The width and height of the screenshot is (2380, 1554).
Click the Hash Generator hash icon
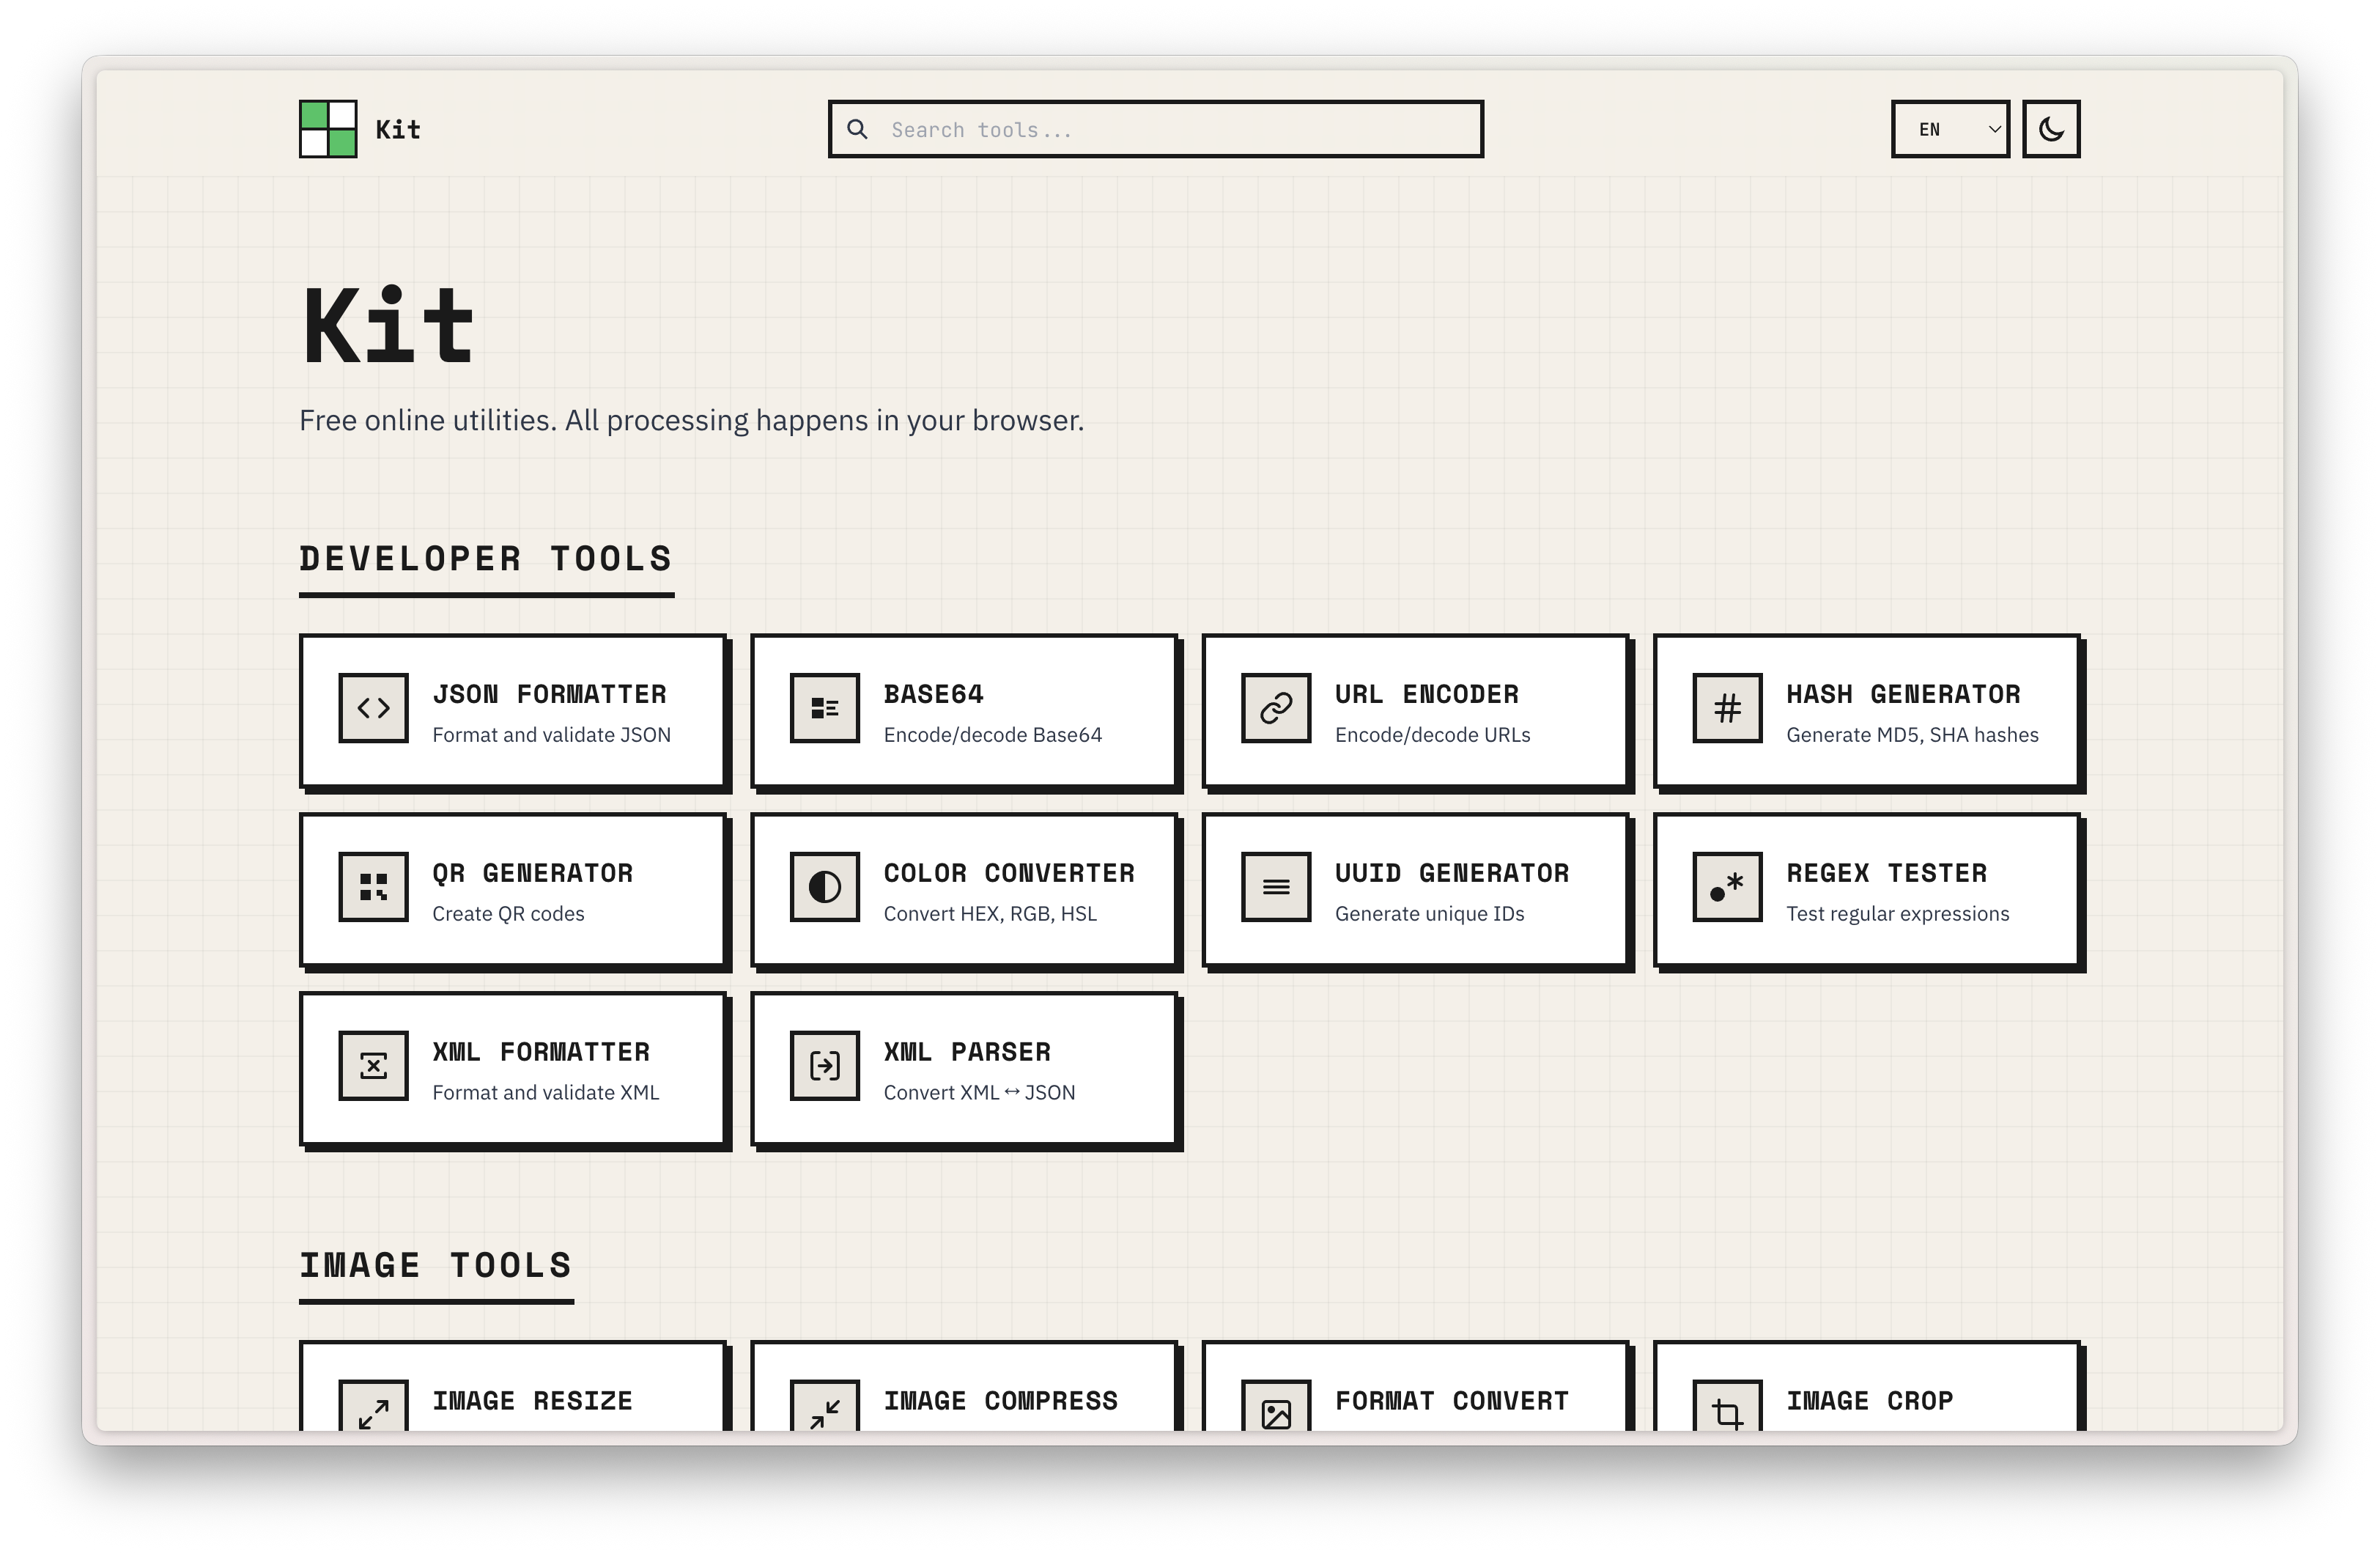point(1727,707)
